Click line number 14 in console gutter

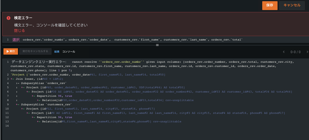(x=7, y=126)
